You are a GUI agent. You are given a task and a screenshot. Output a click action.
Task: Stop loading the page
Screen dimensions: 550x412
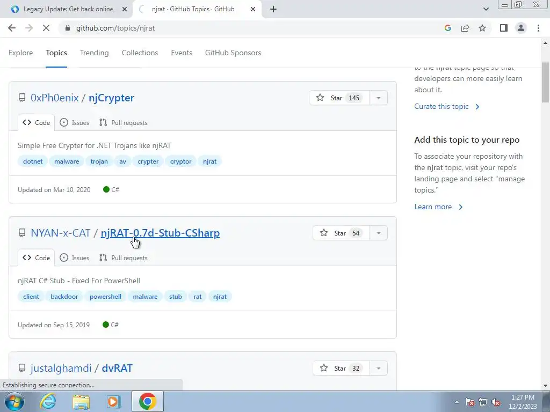(46, 28)
